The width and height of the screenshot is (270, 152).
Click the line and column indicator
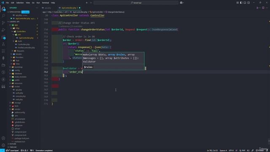(x=212, y=150)
